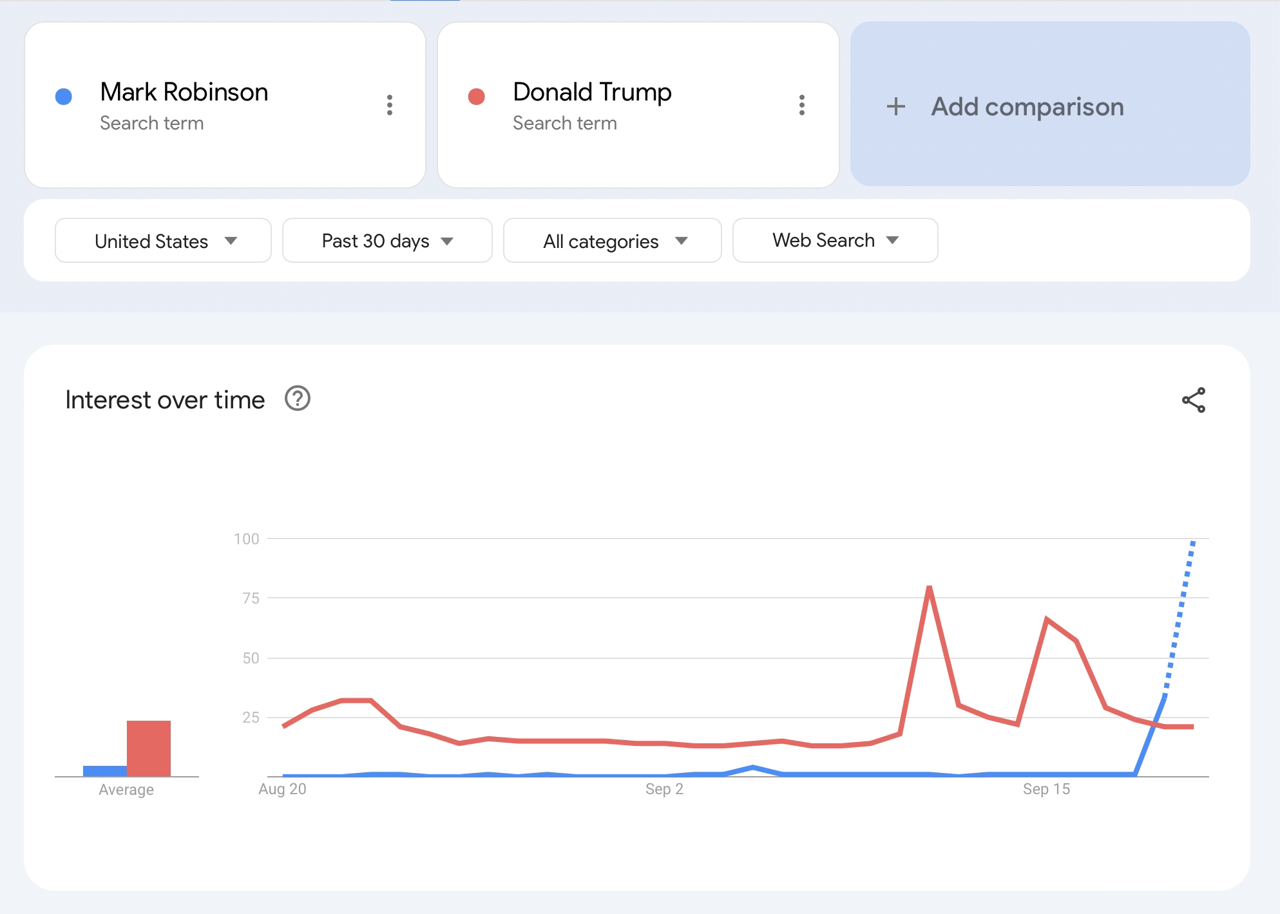Viewport: 1280px width, 914px height.
Task: Click the blue average bar for Mark Robinson
Action: (x=105, y=771)
